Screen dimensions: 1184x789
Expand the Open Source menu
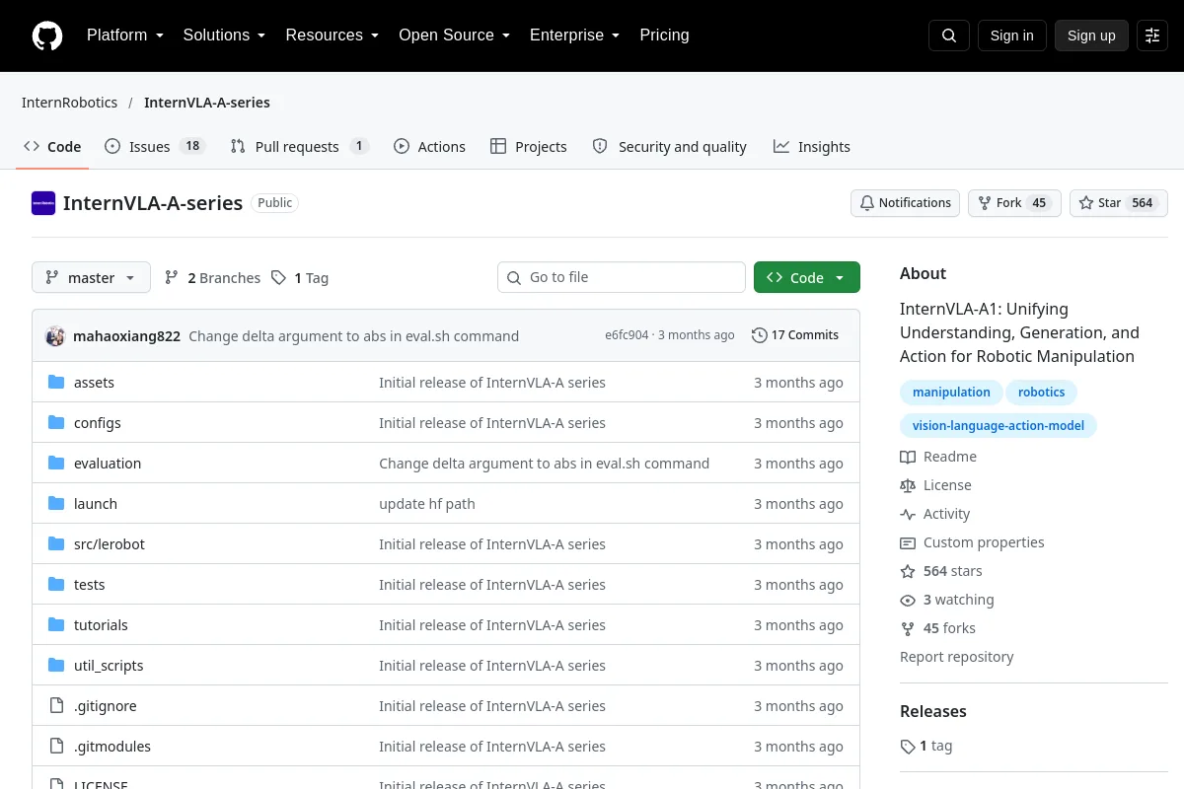[x=454, y=36]
